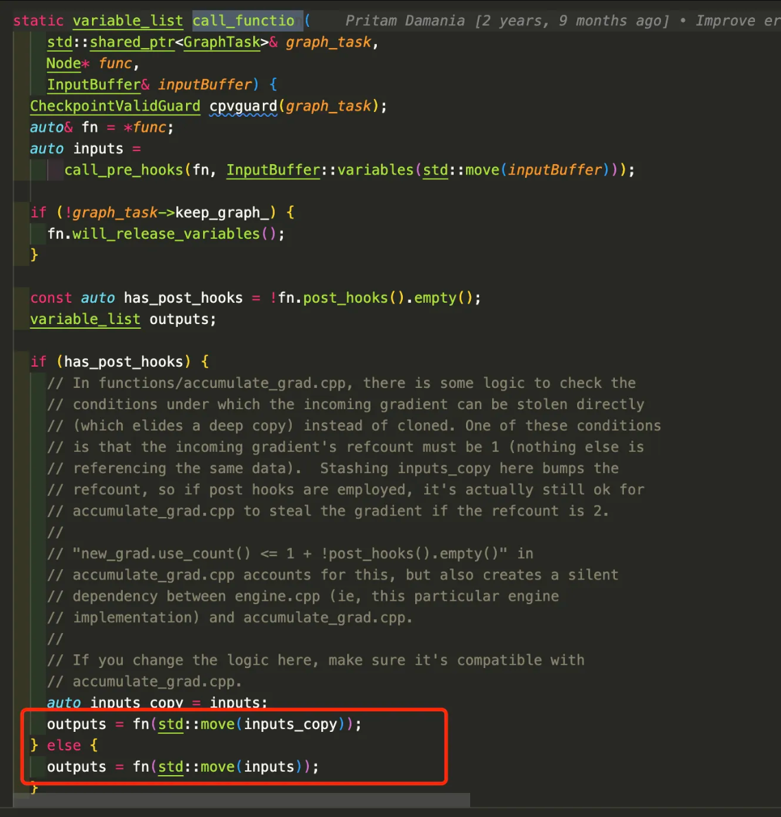Image resolution: width=781 pixels, height=817 pixels.
Task: Click the Node type in func parameter
Action: pos(64,64)
